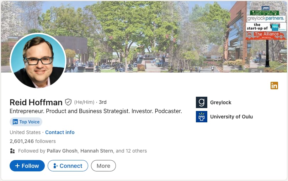The image size is (288, 181).
Task: Send a Connect request
Action: pyautogui.click(x=68, y=166)
